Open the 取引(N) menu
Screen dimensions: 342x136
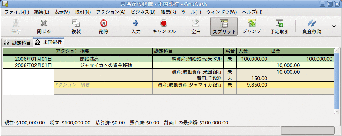click(x=83, y=12)
